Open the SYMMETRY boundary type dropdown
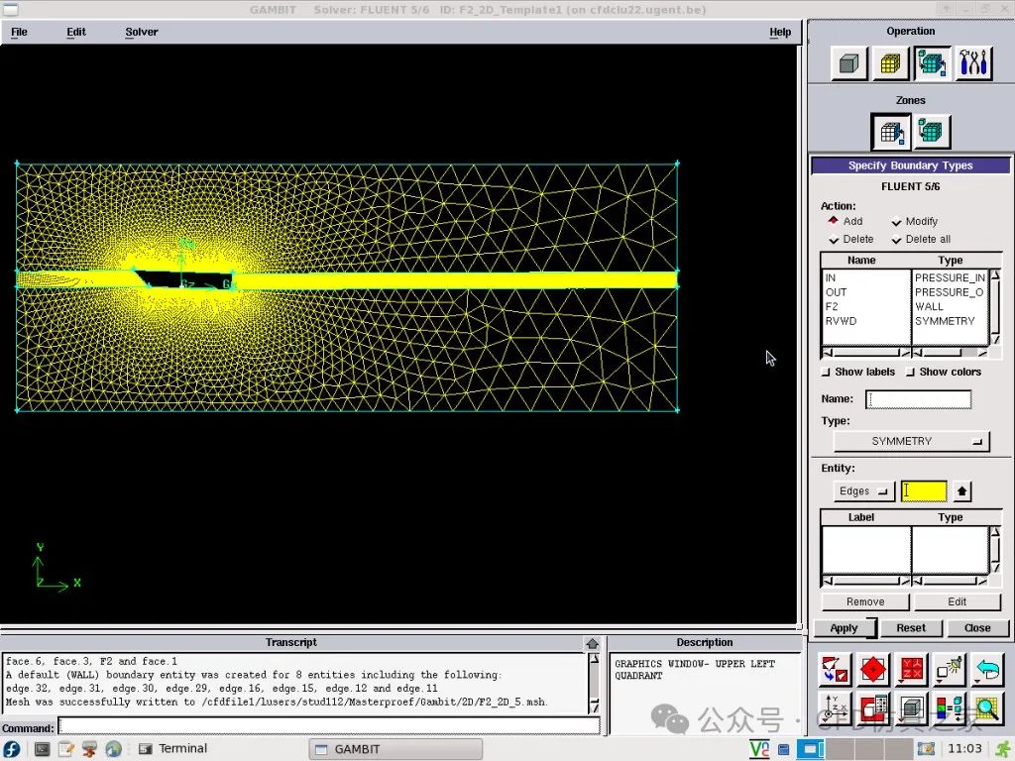This screenshot has width=1015, height=761. click(x=911, y=441)
